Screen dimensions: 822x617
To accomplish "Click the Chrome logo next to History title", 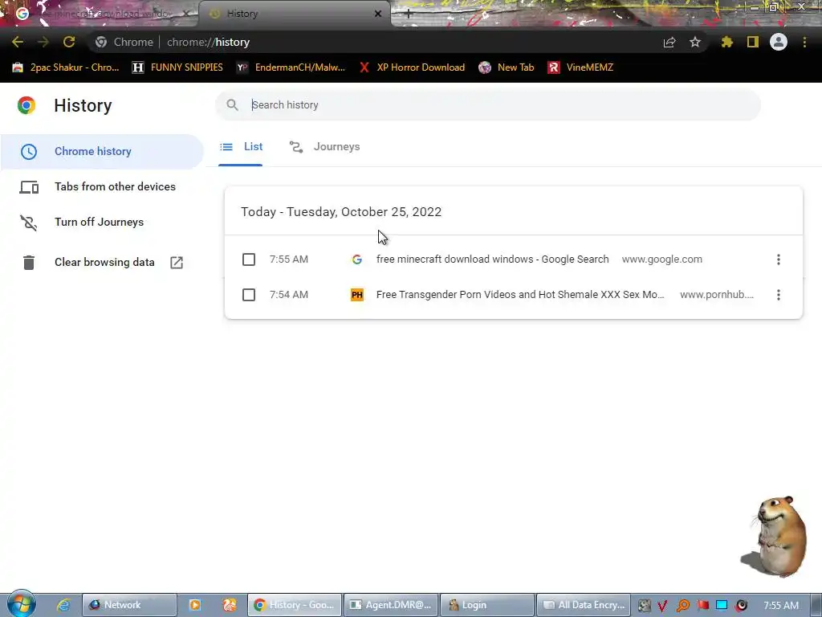I will (x=26, y=105).
